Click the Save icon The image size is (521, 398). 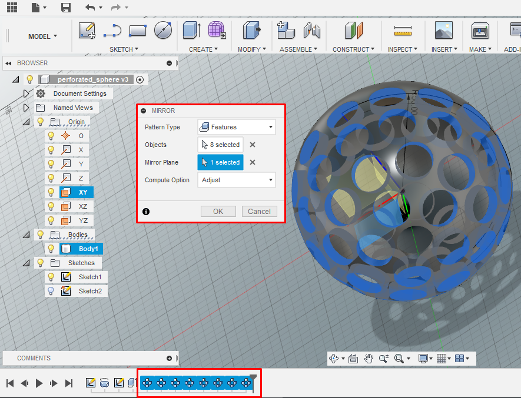[x=66, y=7]
